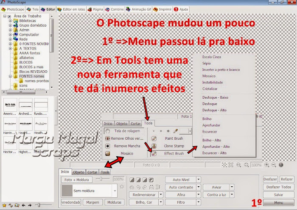This screenshot has height=210, width=297.
Task: Switch to the Cortar tab in bottom panel
Action: pos(92,172)
